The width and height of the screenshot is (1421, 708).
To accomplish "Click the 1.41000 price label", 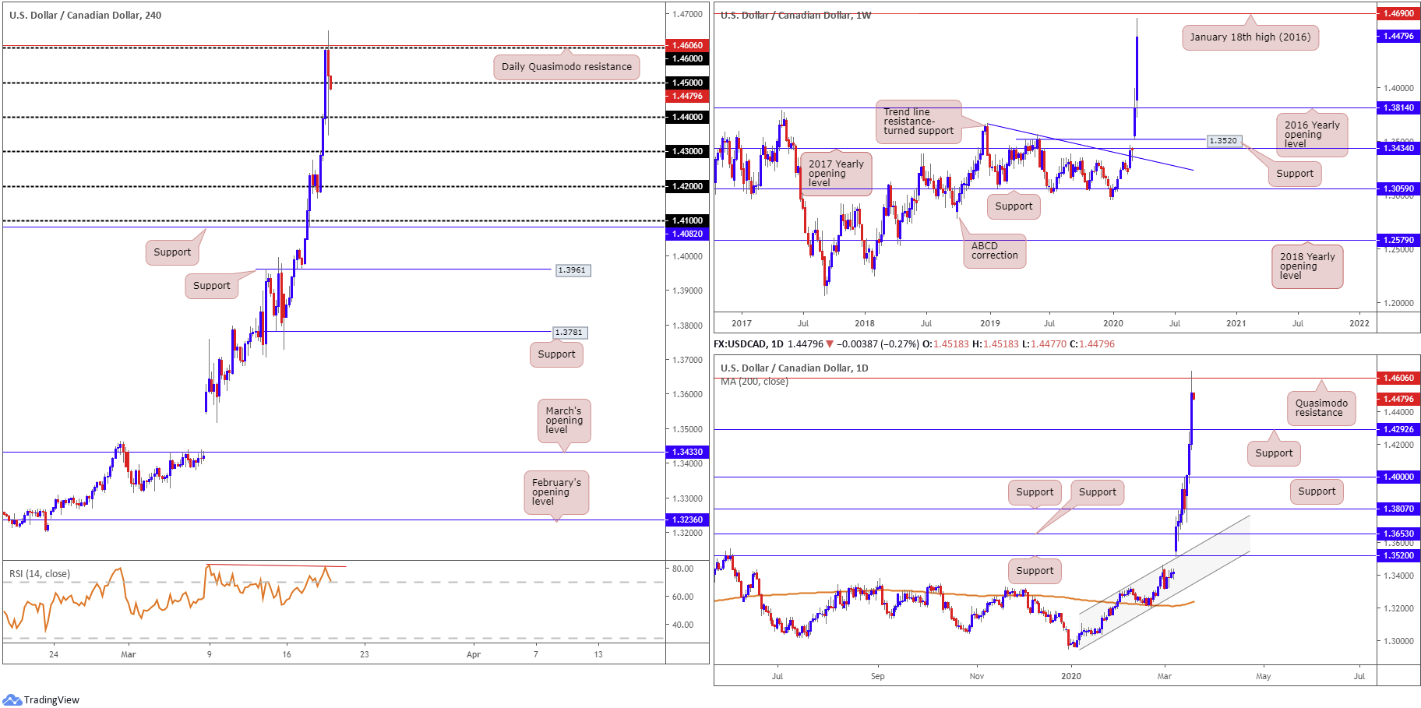I will pos(687,220).
